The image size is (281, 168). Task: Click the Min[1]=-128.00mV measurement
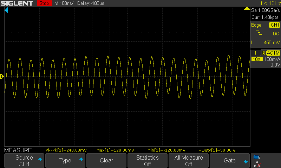click(166, 150)
